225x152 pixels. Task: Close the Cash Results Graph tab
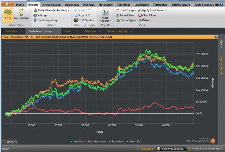[57, 31]
